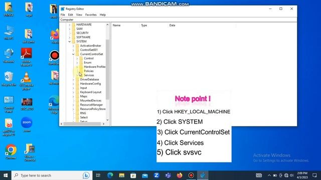This screenshot has height=180, width=321.
Task: Click the taskbar search box
Action: (52, 175)
